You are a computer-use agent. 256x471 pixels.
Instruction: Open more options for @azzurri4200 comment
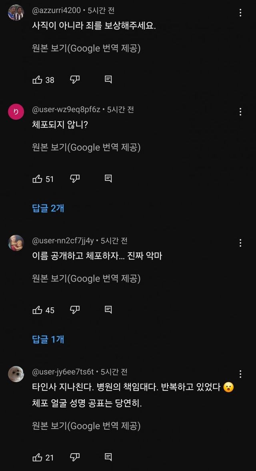coord(240,12)
